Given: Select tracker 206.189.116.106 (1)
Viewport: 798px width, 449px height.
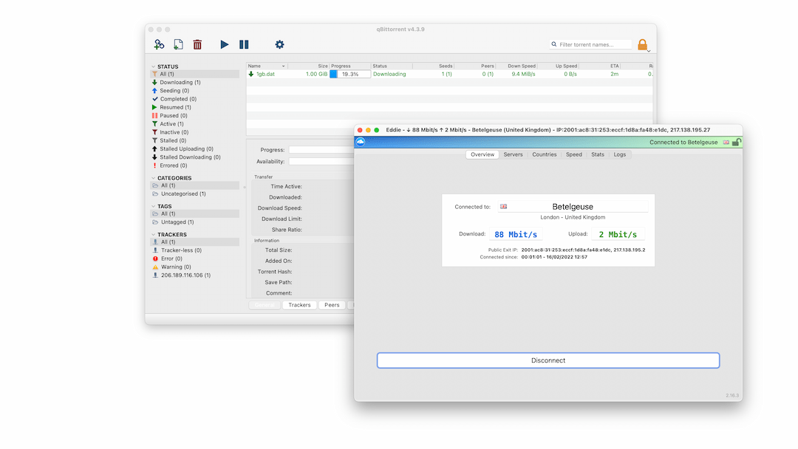Looking at the screenshot, I should pos(185,275).
